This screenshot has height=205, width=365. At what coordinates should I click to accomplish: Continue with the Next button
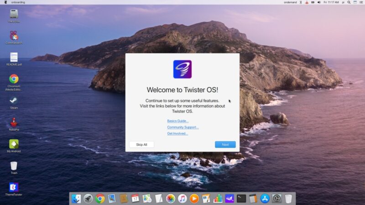point(225,144)
